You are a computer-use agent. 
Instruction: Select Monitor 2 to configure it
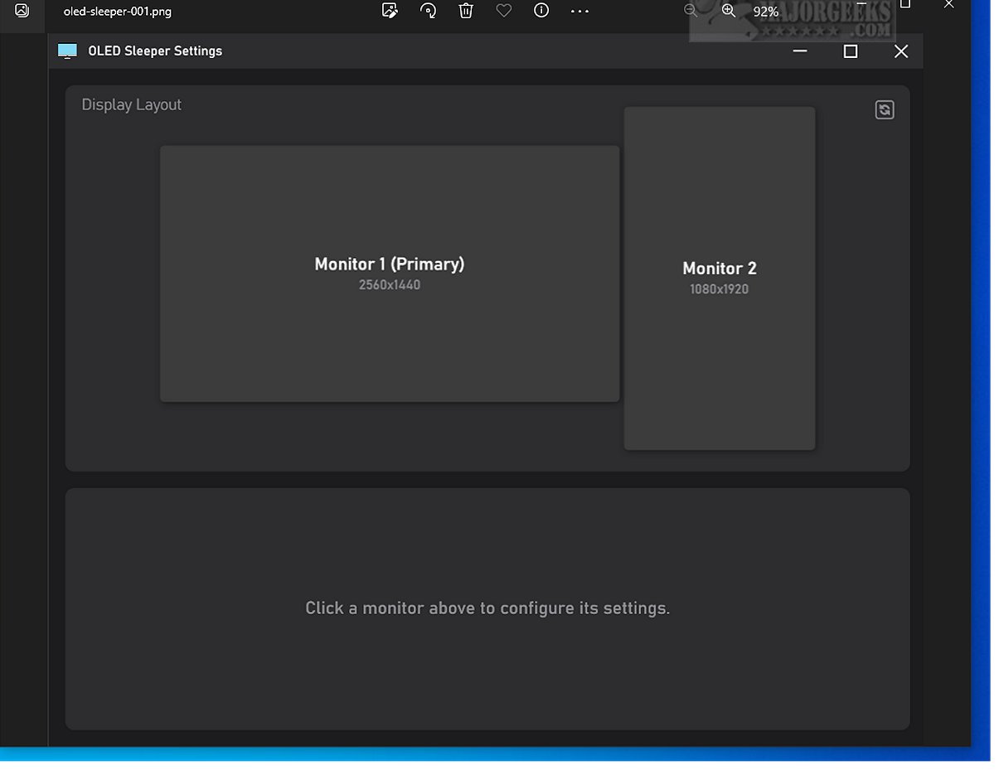tap(719, 278)
